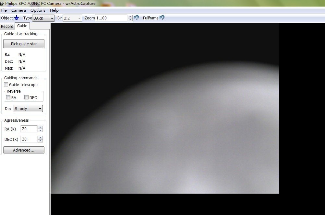Viewport: 325px width, 215px height.
Task: Click the Fullframe label
Action: (x=151, y=18)
